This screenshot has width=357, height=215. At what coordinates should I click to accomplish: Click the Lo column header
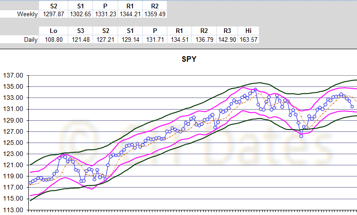tap(53, 31)
